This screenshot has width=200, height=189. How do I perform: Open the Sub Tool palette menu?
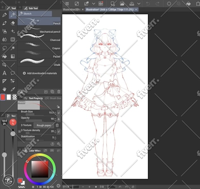tap(20, 7)
